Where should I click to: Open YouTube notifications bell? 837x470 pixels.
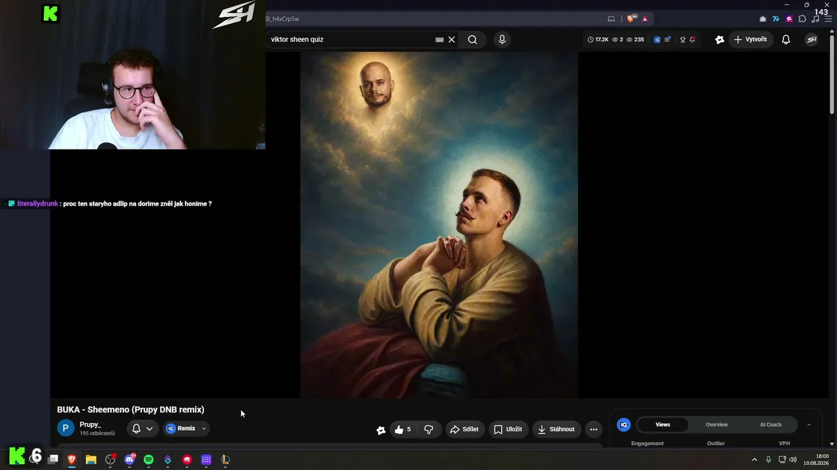coord(786,39)
